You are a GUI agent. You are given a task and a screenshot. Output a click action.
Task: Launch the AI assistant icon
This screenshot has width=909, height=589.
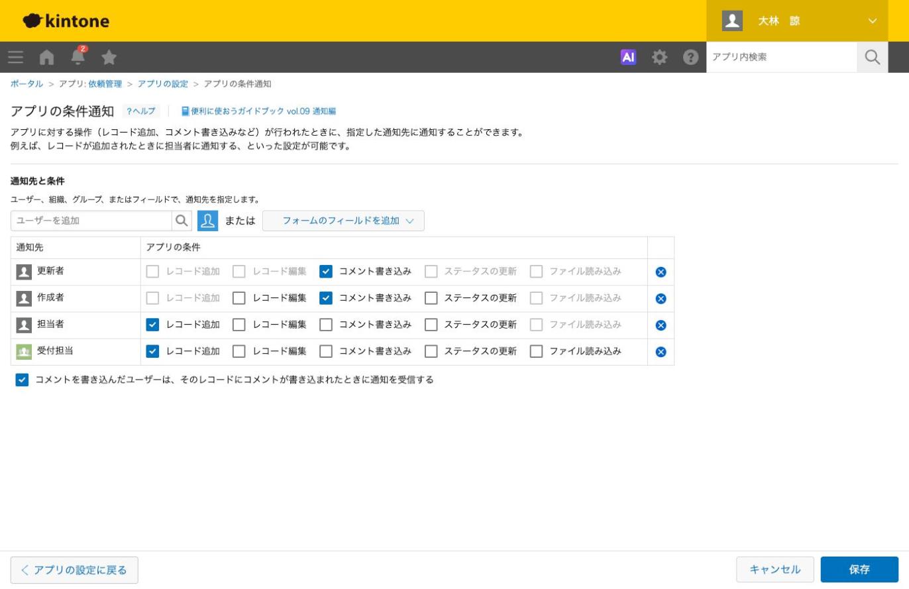(628, 57)
